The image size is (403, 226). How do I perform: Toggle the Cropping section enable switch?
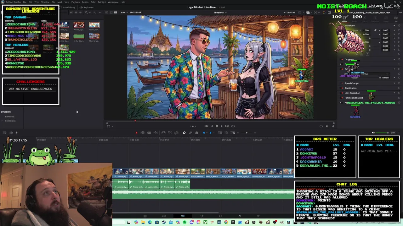tap(342, 59)
